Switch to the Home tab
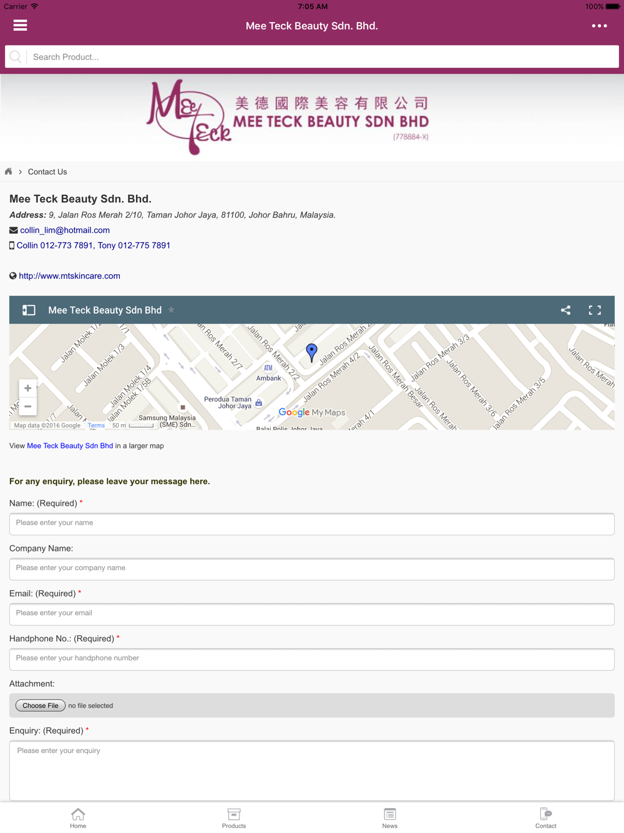The image size is (624, 833). pos(78,818)
